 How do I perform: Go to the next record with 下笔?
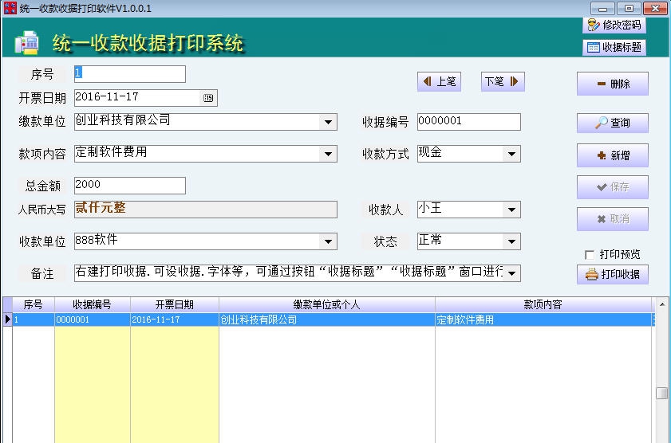pyautogui.click(x=503, y=81)
